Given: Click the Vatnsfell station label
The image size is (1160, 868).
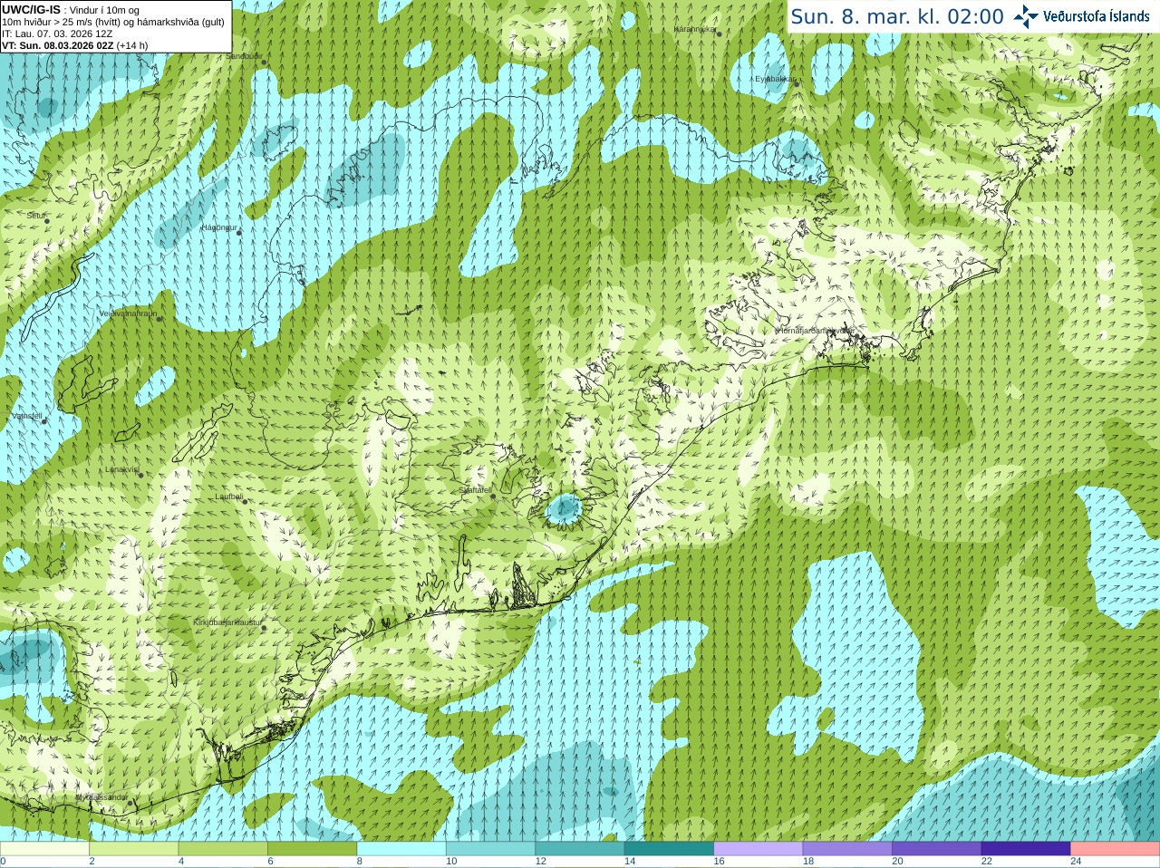Looking at the screenshot, I should (x=27, y=416).
